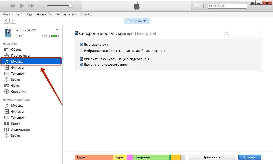Click the iPhone SONY device tab
The image size is (273, 164).
(137, 21)
